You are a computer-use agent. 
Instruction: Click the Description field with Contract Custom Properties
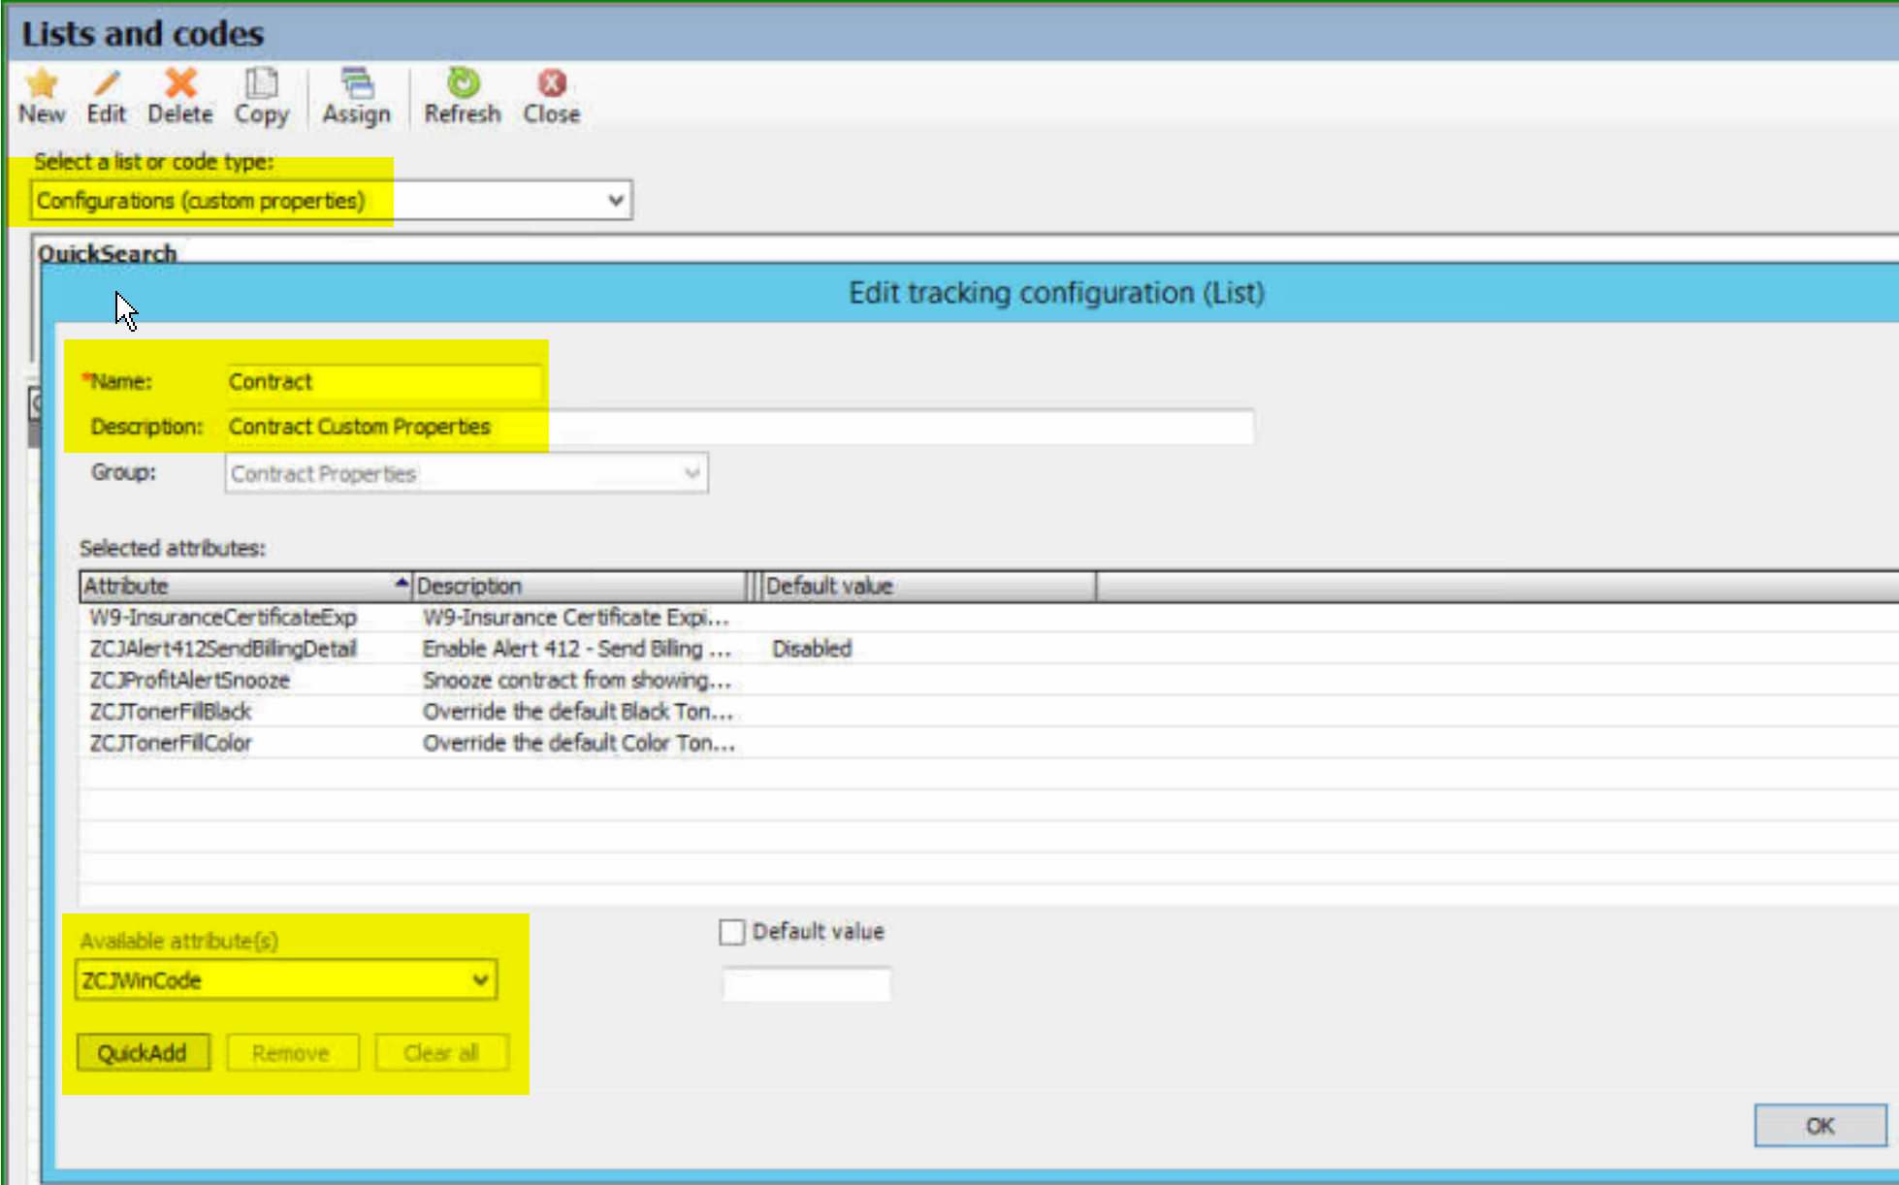pos(740,427)
